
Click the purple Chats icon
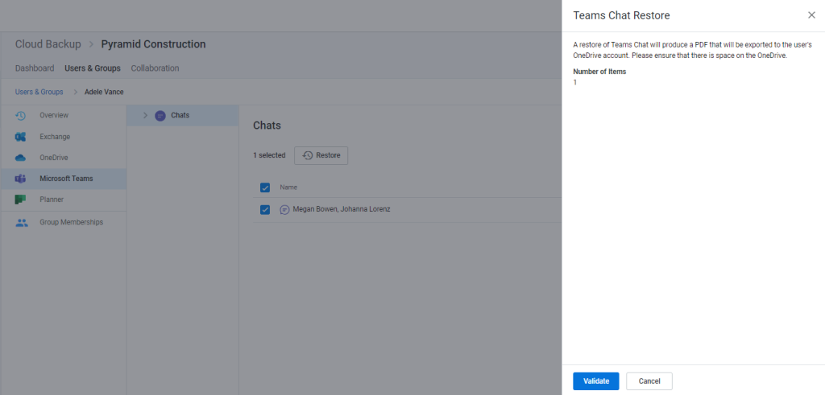point(160,116)
